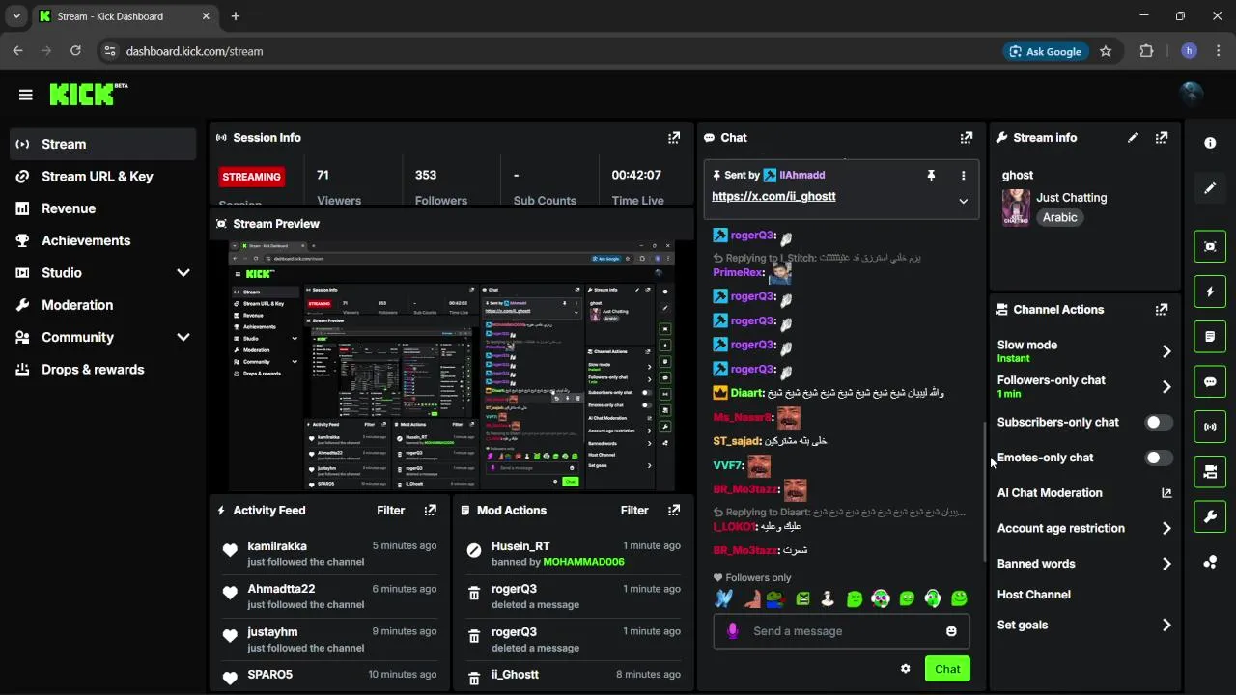Open Set goals arrow
The height and width of the screenshot is (695, 1236).
[1166, 625]
